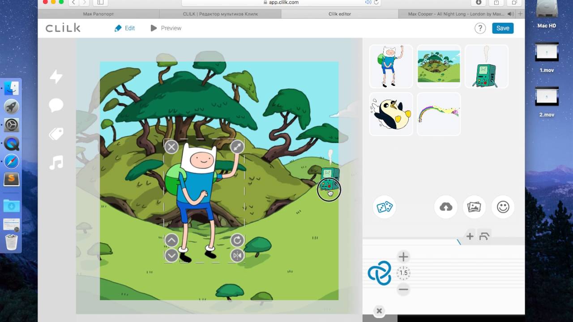The image size is (573, 322).
Task: Move Finn layer up with chevron
Action: click(171, 241)
